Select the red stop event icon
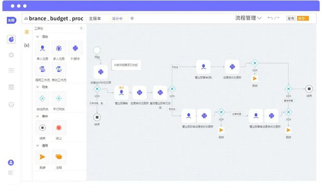The width and height of the screenshot is (322, 195). pos(59,128)
